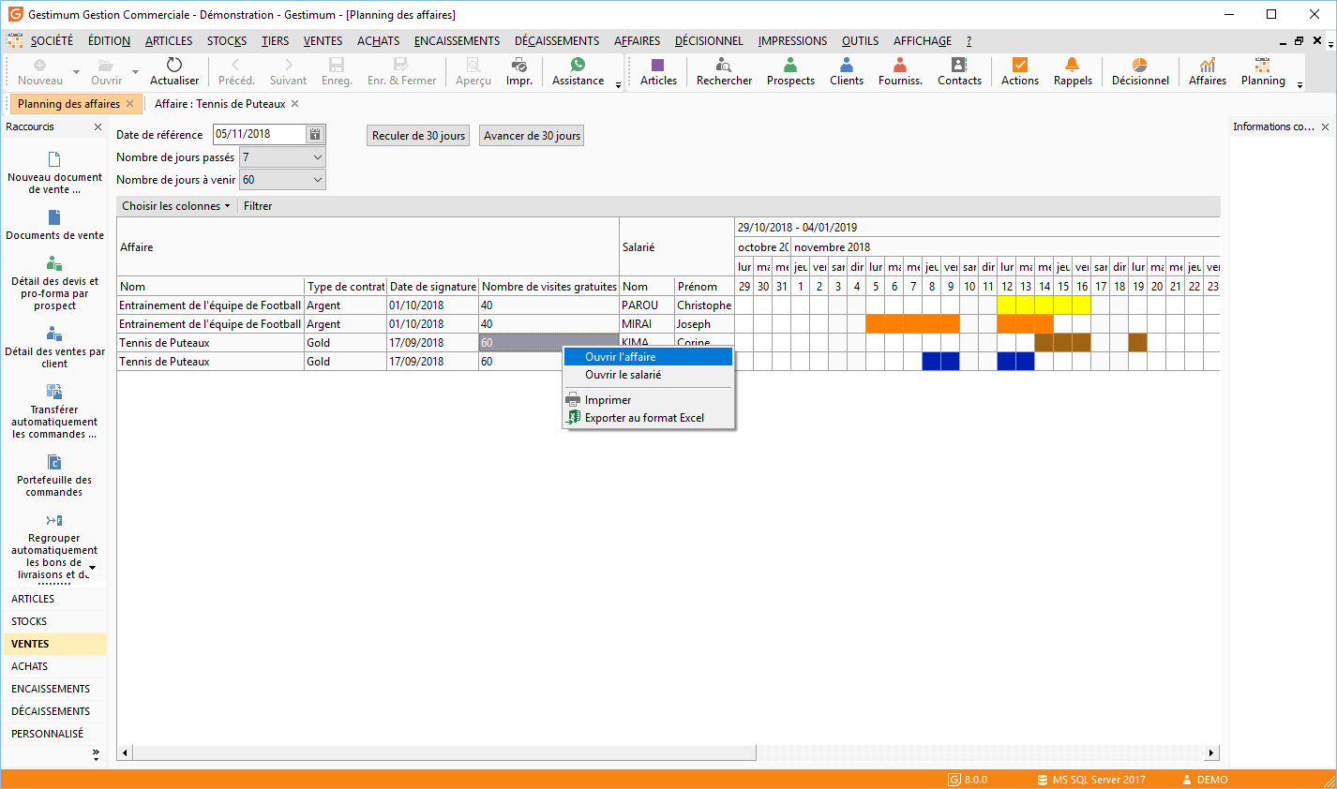The image size is (1337, 789).
Task: Open Documents de vente shortcut
Action: (54, 225)
